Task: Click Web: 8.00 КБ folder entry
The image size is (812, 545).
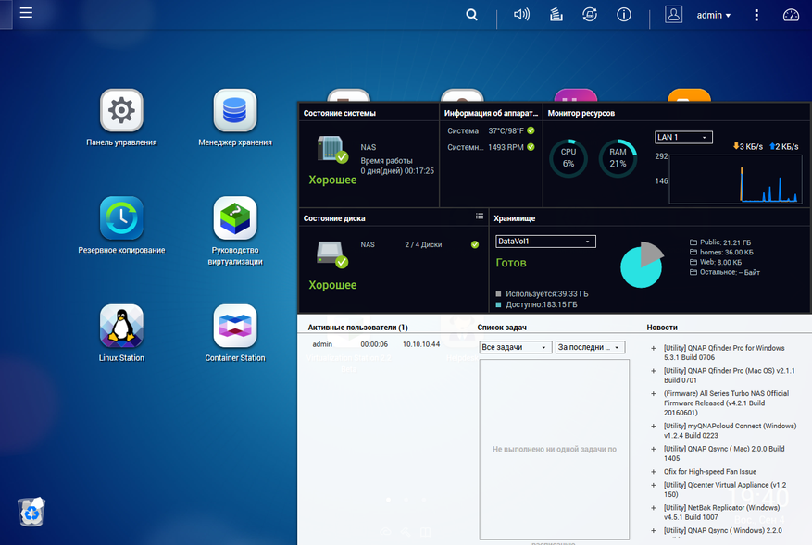Action: [715, 262]
